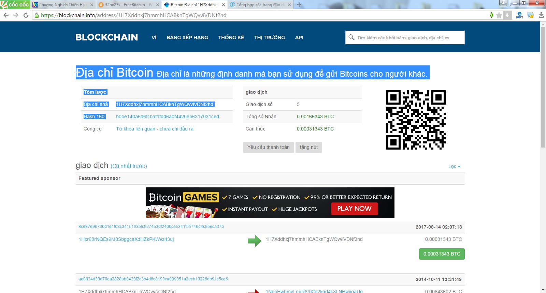Open the Hash 160 value b0be140a6d6f link

tap(168, 117)
